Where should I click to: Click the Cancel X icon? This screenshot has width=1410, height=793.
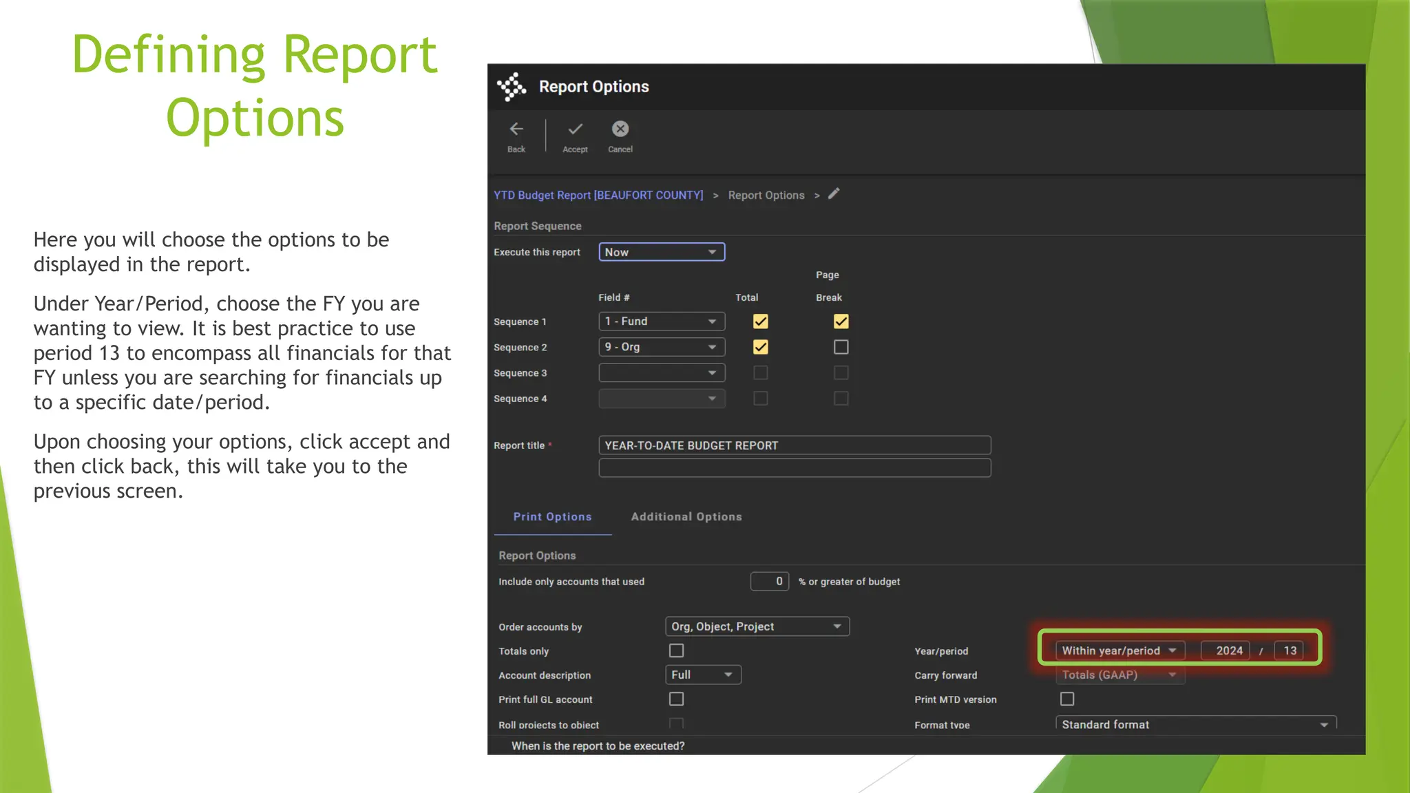coord(620,129)
